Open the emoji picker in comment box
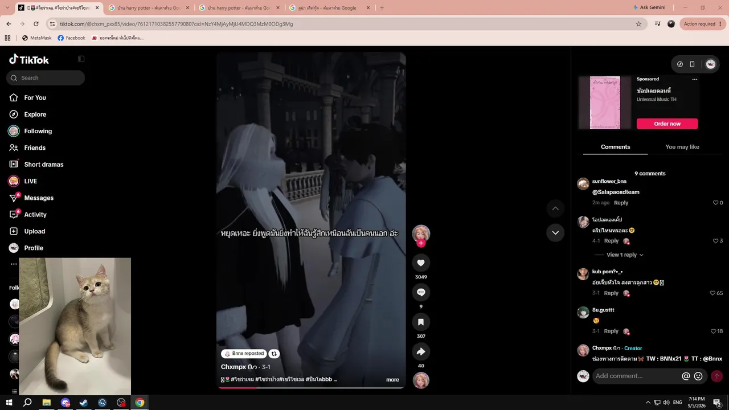The height and width of the screenshot is (410, 729). (x=698, y=376)
